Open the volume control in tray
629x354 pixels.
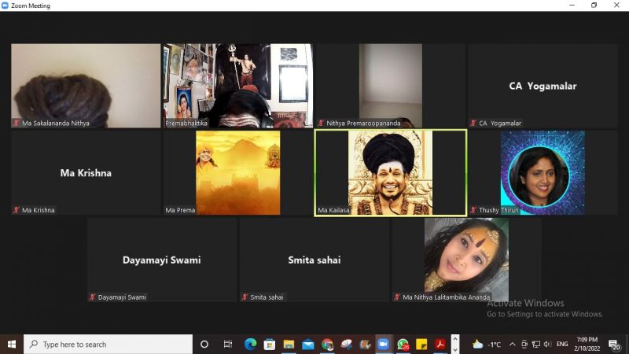(x=547, y=345)
